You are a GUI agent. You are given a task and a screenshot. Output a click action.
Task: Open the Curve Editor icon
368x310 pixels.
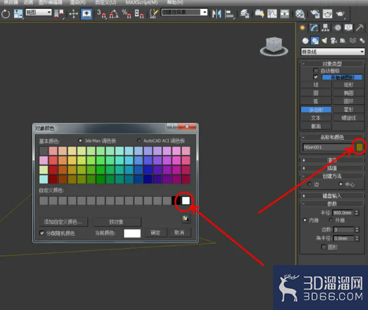coord(272,14)
